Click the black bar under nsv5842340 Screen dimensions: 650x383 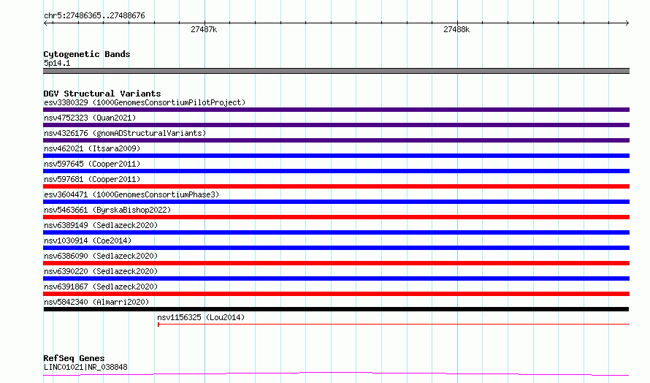(336, 309)
